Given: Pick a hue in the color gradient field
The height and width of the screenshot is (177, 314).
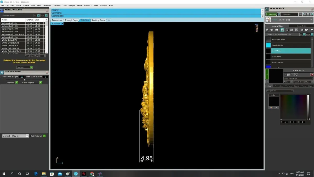Looking at the screenshot, I should (x=293, y=107).
